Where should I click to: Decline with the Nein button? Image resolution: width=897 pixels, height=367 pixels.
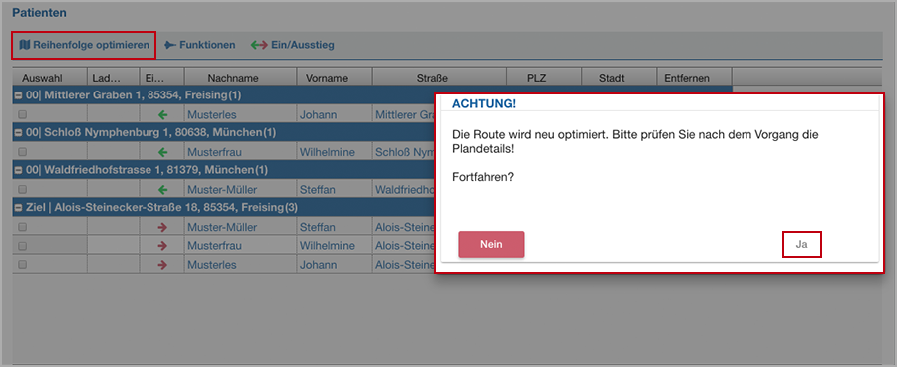(x=491, y=244)
